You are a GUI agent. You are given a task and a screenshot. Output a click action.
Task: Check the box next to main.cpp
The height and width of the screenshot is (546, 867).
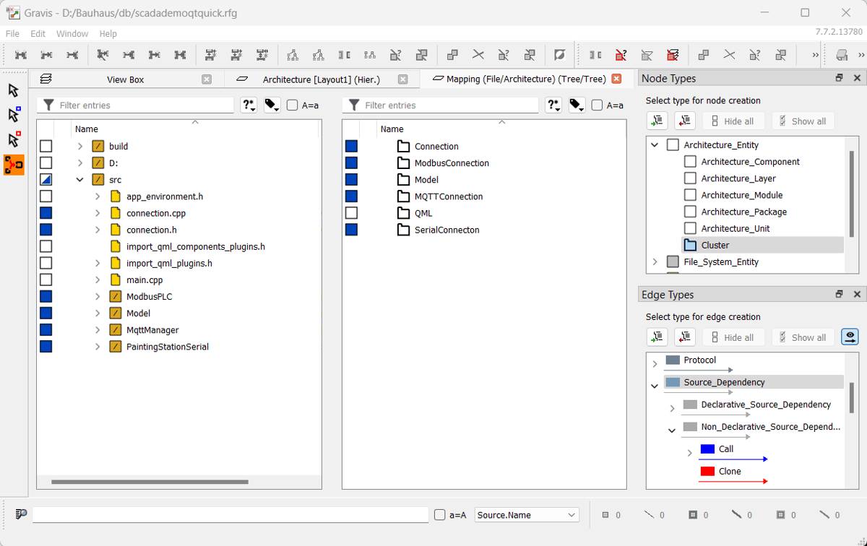(46, 279)
